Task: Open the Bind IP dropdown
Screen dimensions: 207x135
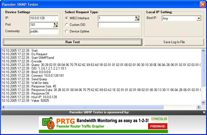Action: point(199,18)
